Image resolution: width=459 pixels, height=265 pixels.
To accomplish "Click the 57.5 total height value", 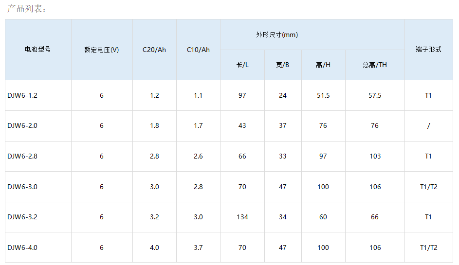I will coord(375,95).
